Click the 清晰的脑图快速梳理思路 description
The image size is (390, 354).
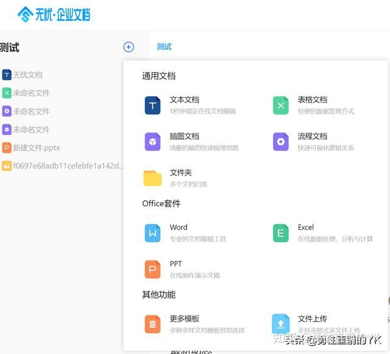pos(204,148)
